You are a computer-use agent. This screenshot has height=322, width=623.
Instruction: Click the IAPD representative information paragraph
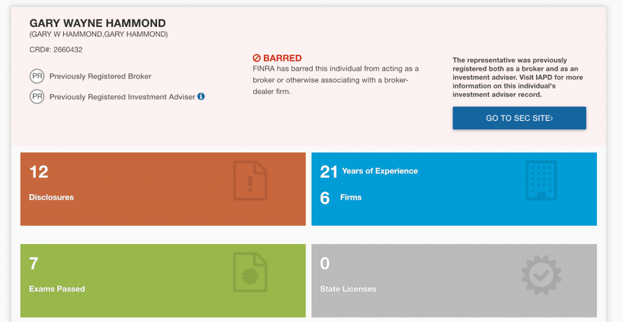pos(518,77)
